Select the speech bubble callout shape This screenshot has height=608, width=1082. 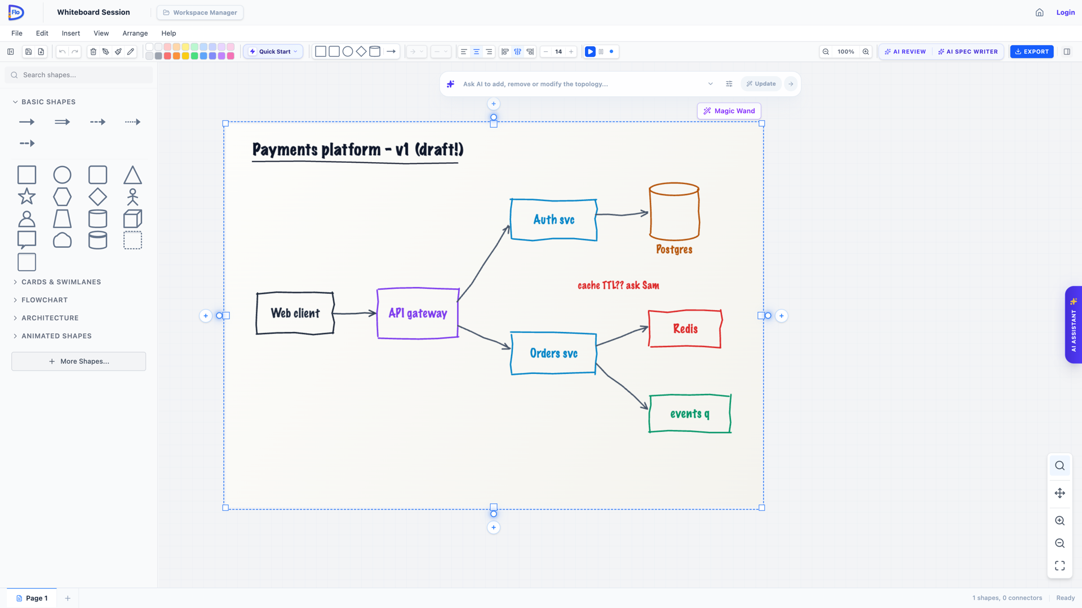pyautogui.click(x=26, y=240)
